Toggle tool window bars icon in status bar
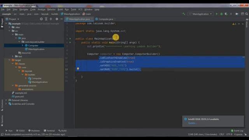Screen dimensions: 249x140 point(2,135)
